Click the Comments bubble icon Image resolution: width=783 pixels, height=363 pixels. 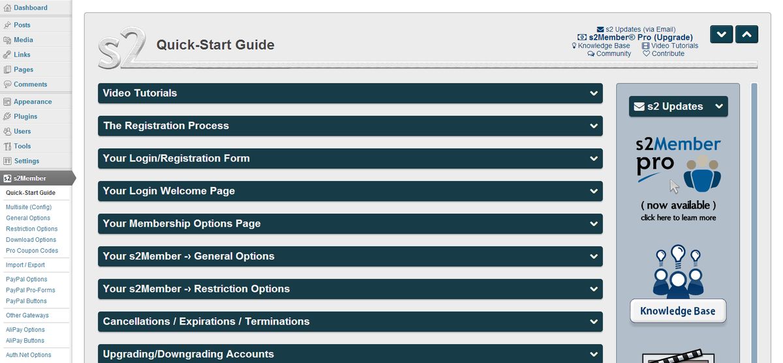point(7,85)
